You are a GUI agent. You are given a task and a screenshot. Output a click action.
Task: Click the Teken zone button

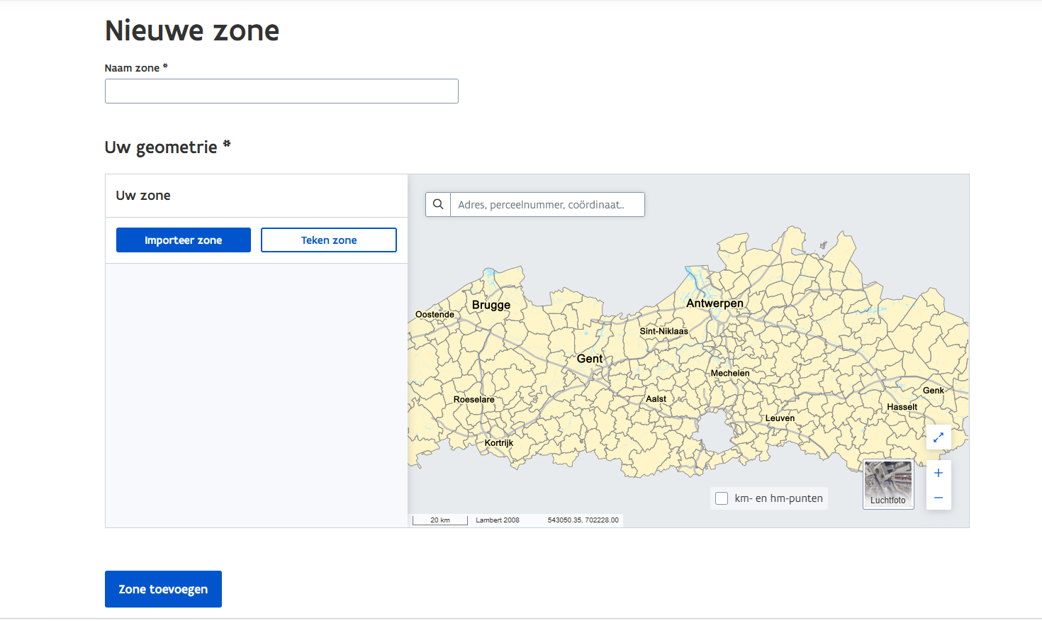[329, 240]
